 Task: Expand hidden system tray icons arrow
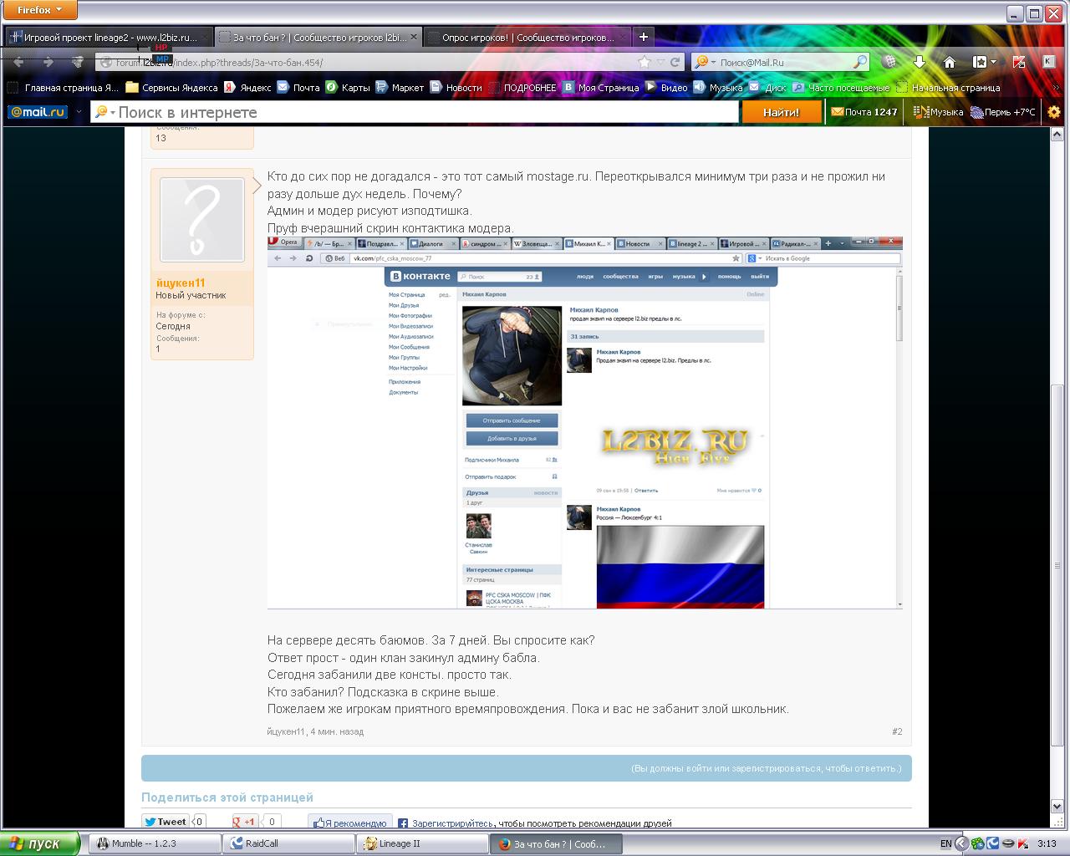(961, 843)
